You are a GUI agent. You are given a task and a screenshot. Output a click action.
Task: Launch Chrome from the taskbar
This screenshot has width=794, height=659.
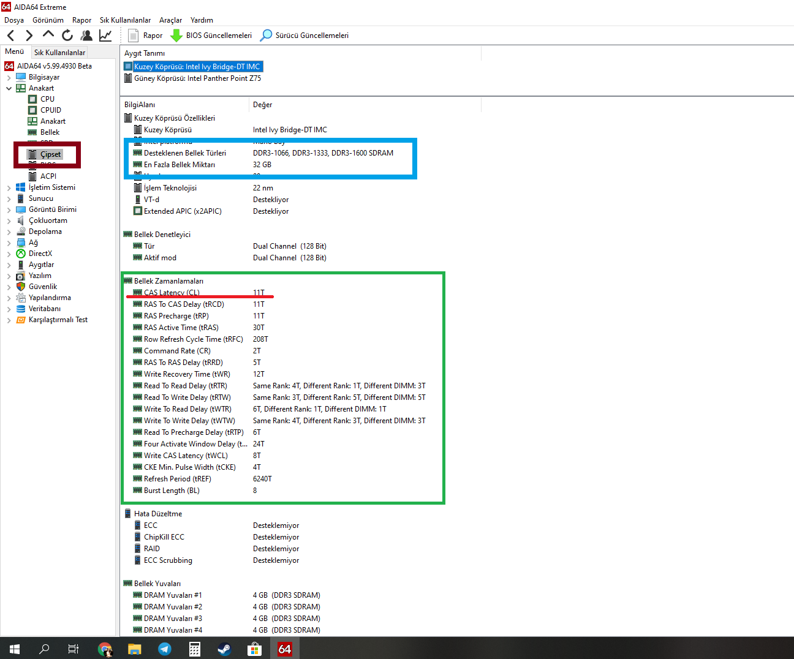point(105,649)
